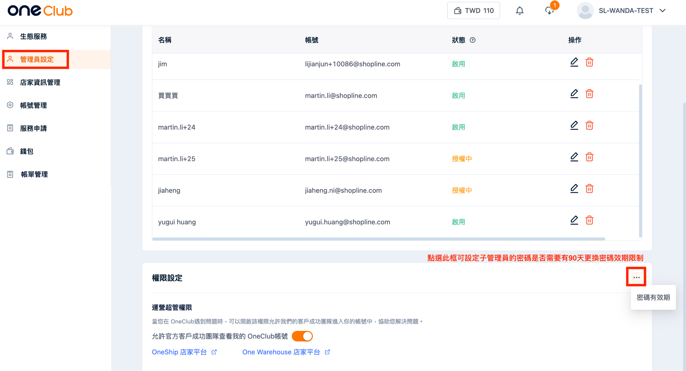
Task: Click the 名稱 column header
Action: click(x=165, y=40)
